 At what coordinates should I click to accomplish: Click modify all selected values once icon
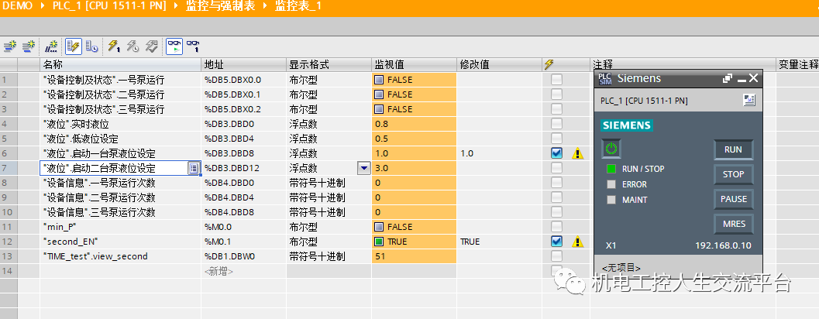click(x=114, y=46)
